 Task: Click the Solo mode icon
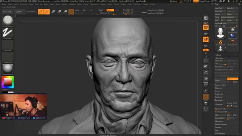206,103
